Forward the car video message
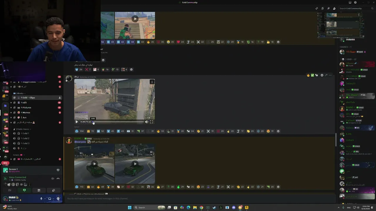Viewport: 376px width, 211px height. (326, 75)
